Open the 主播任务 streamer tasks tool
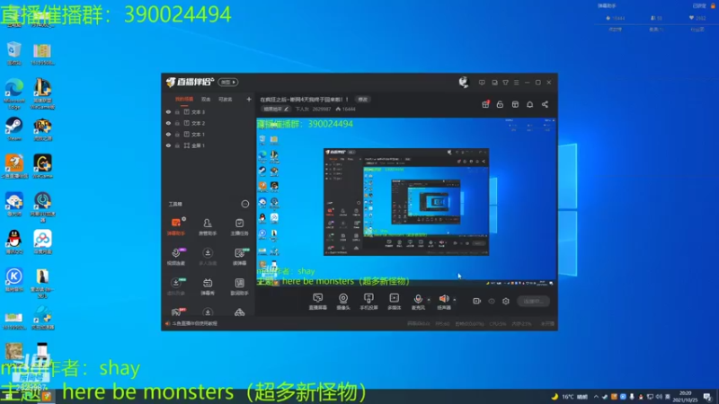 [239, 227]
